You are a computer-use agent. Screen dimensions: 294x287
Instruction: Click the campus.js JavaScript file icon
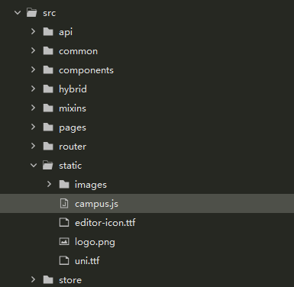tap(64, 203)
